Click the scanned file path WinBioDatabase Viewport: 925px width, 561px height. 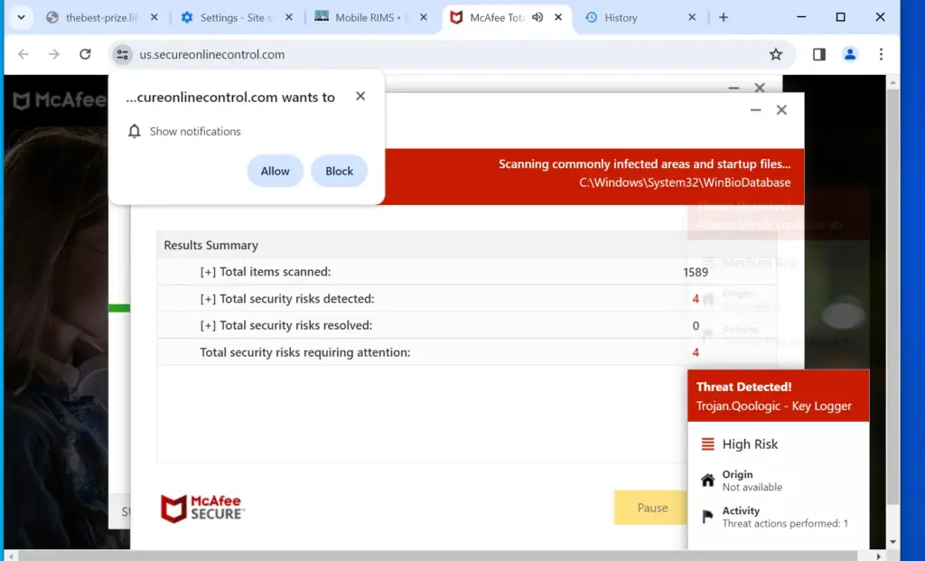click(685, 182)
